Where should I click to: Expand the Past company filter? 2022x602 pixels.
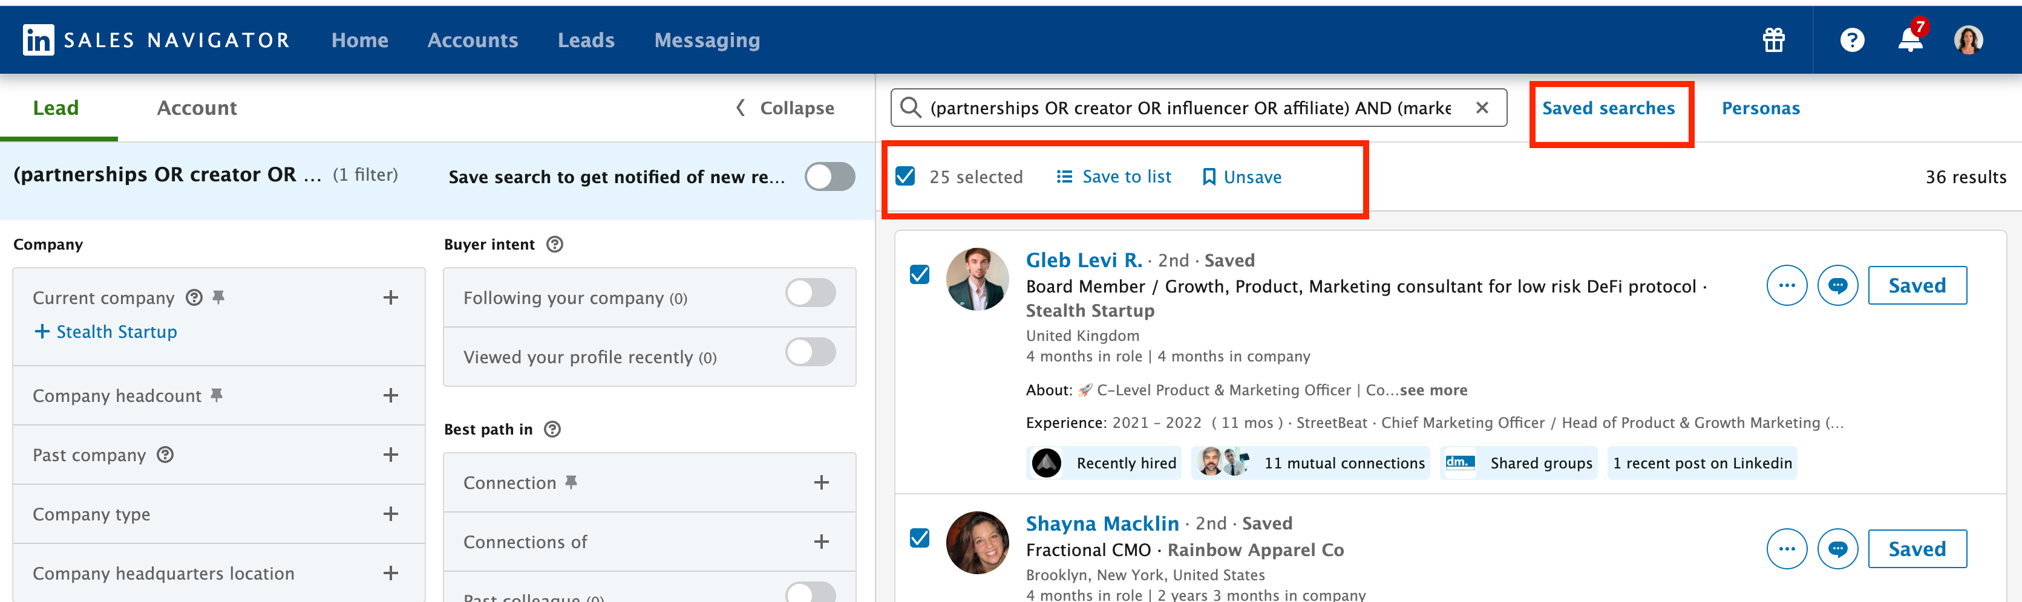click(391, 455)
